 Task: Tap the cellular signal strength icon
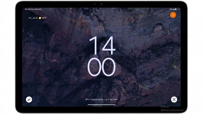pos(173,9)
